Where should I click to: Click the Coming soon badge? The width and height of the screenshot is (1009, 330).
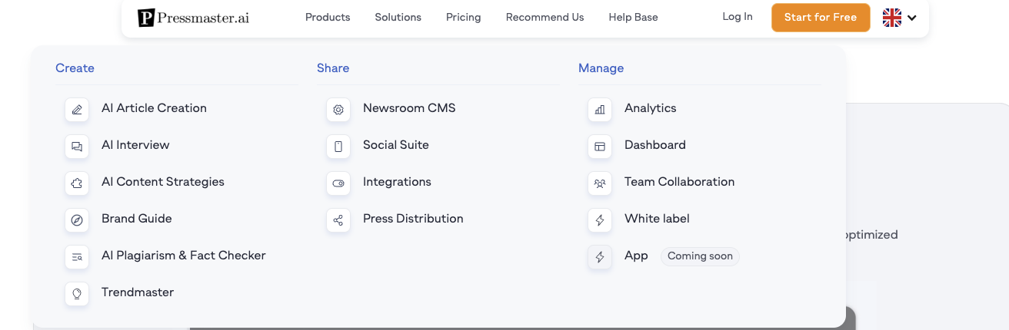[700, 256]
